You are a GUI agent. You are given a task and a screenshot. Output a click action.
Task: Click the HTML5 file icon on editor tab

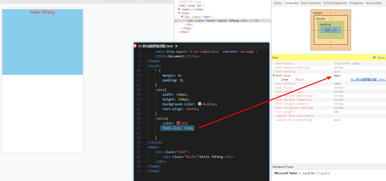pyautogui.click(x=135, y=46)
